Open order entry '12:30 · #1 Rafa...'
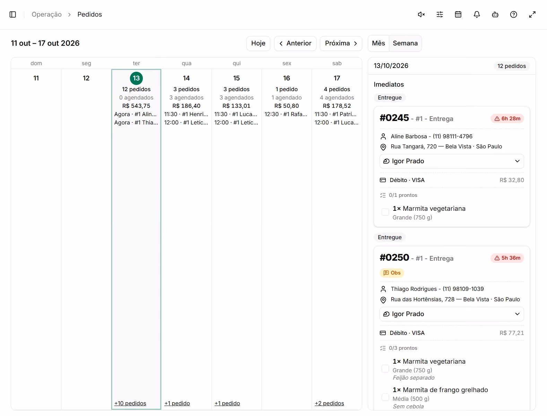The width and height of the screenshot is (547, 416). [x=286, y=114]
